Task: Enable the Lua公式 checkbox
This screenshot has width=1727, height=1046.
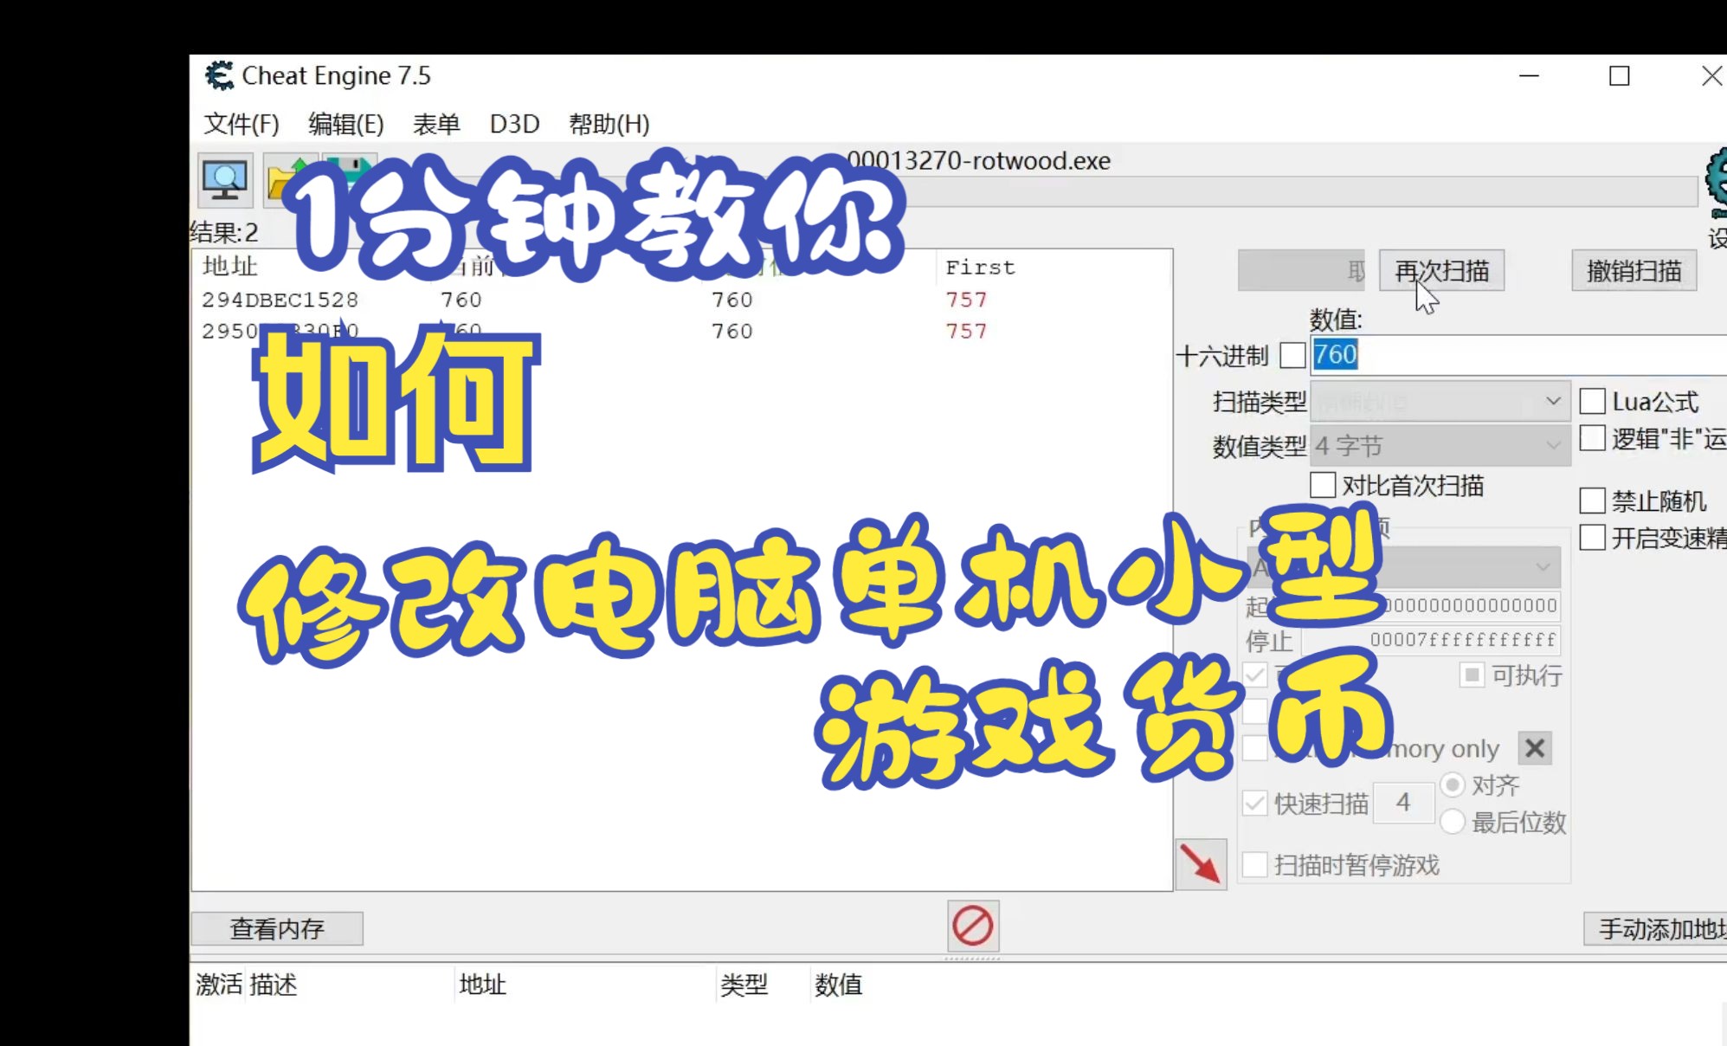Action: pyautogui.click(x=1592, y=401)
